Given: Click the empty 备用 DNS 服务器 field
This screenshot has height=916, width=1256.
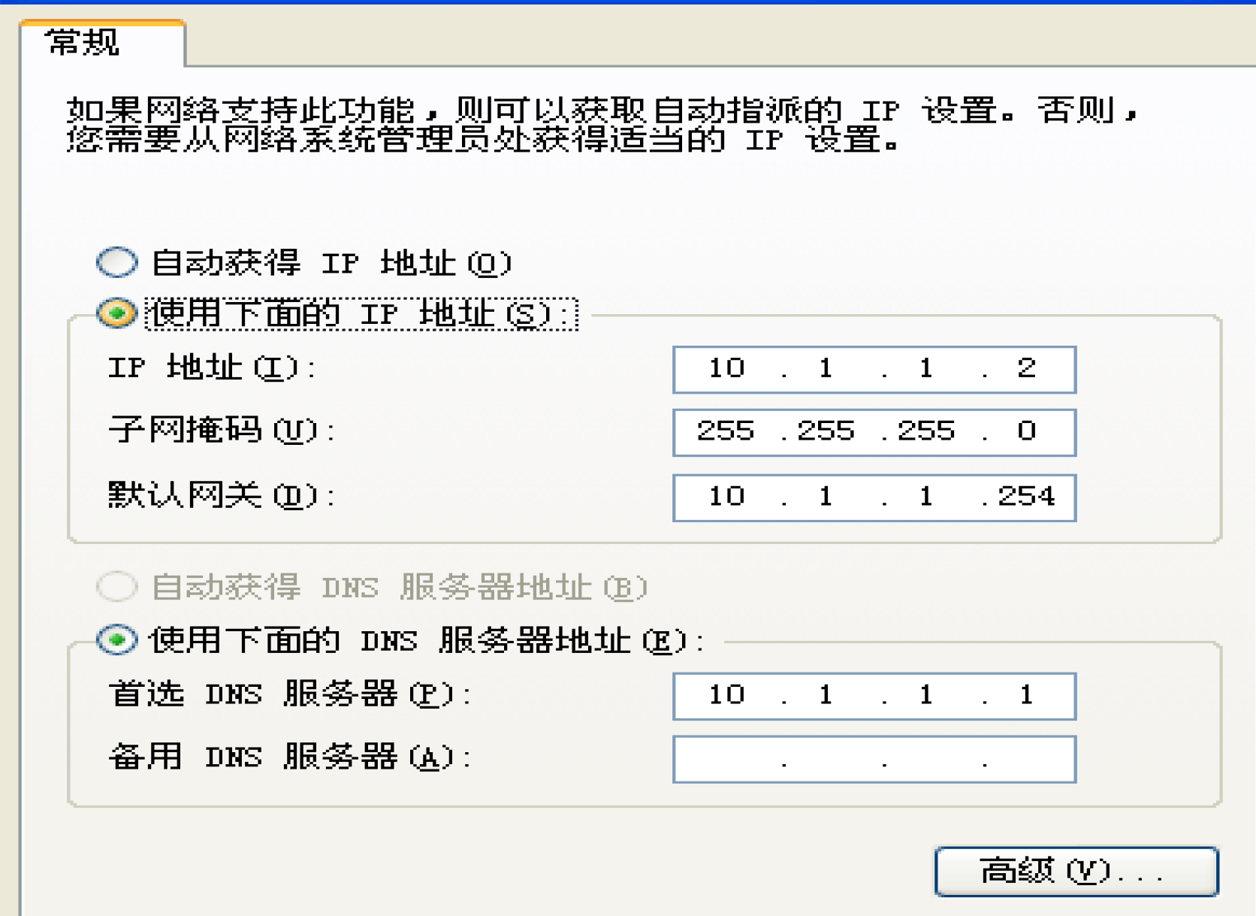Looking at the screenshot, I should [874, 759].
